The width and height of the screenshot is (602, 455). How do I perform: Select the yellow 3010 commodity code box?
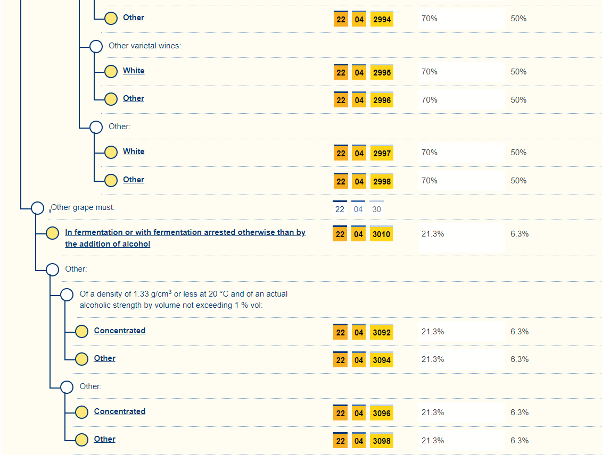click(382, 234)
